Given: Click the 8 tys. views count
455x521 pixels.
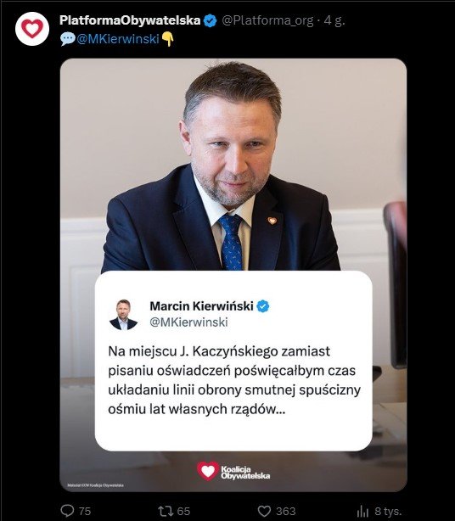Looking at the screenshot, I should pyautogui.click(x=388, y=511).
